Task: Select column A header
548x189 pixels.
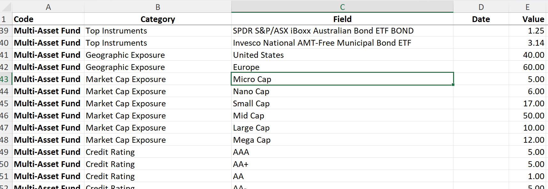Action: point(48,7)
